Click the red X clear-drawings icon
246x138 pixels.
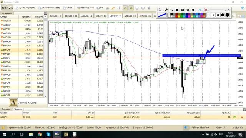click(x=206, y=10)
